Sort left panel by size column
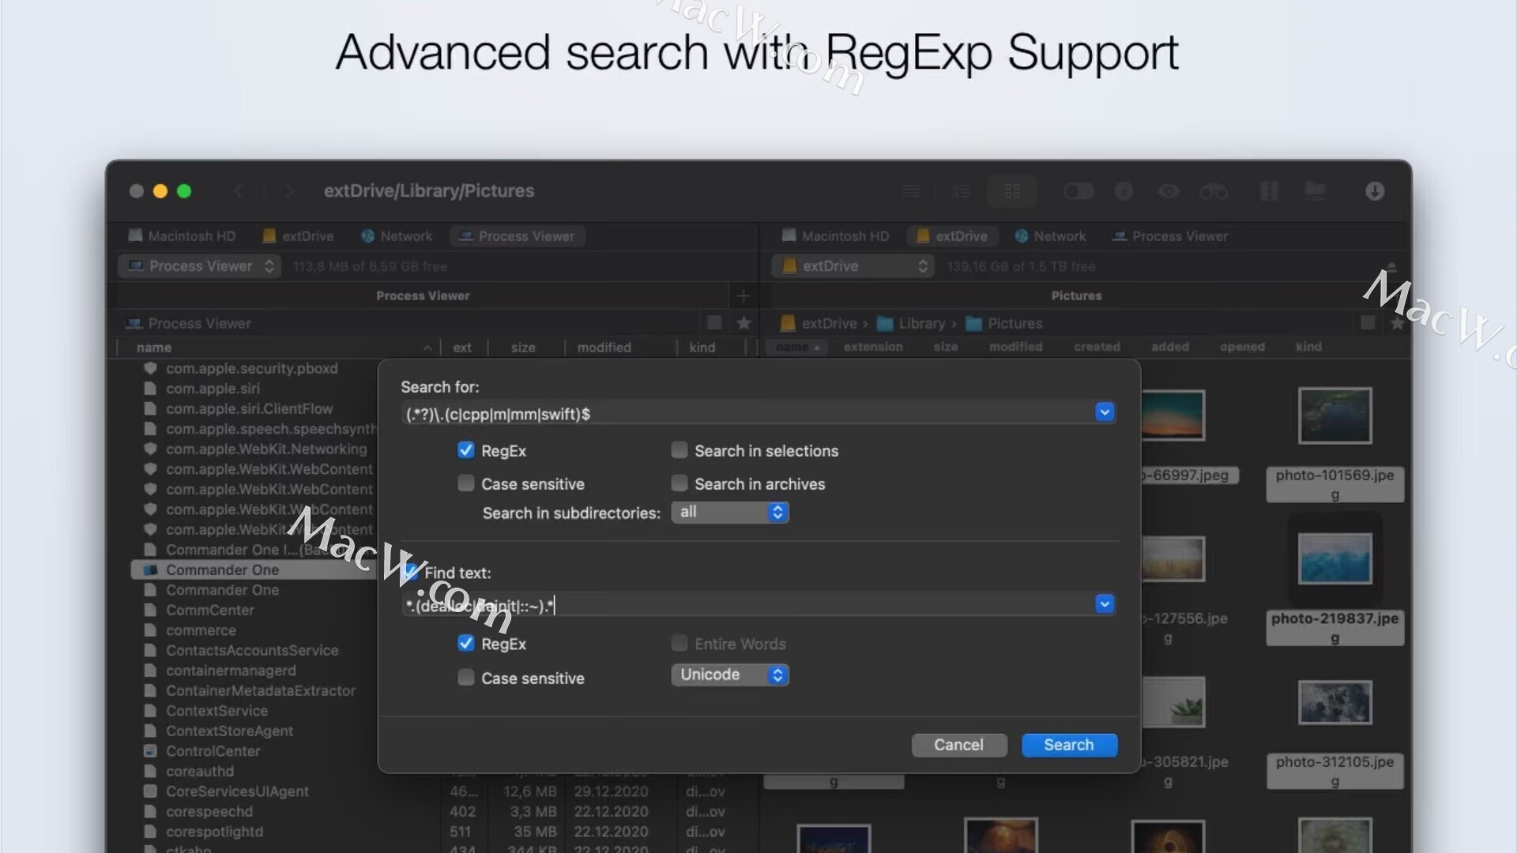This screenshot has width=1517, height=853. (x=523, y=348)
